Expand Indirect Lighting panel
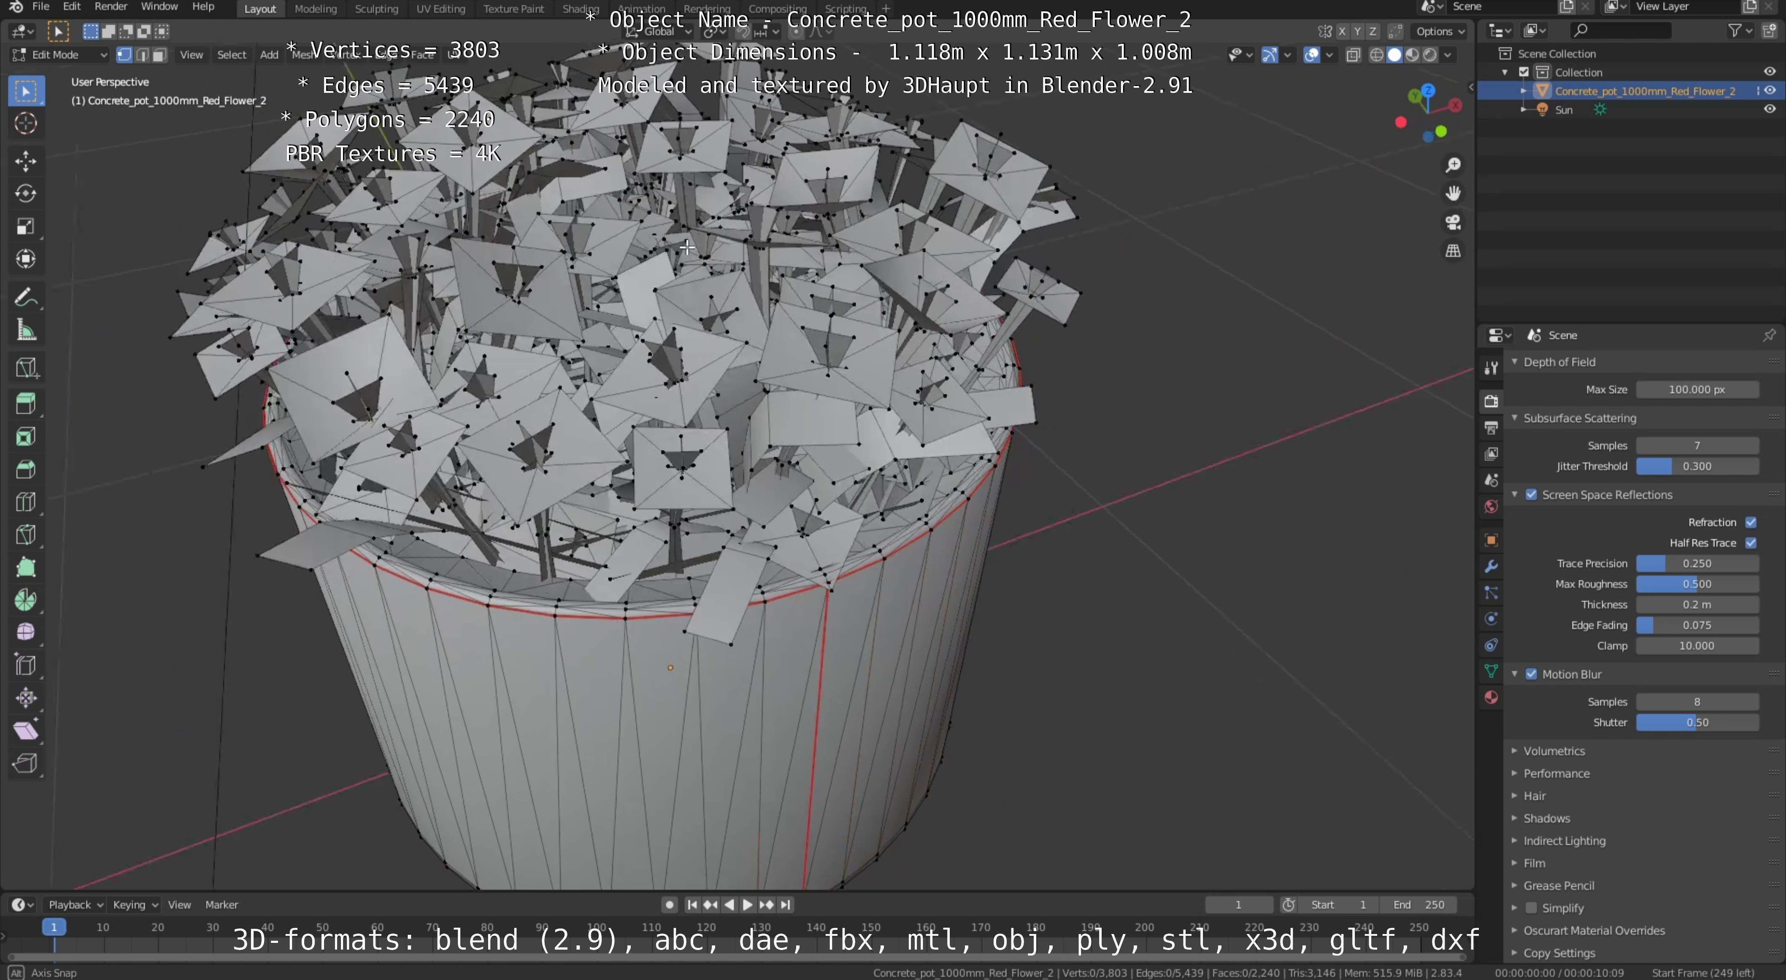Image resolution: width=1786 pixels, height=980 pixels. coord(1564,841)
